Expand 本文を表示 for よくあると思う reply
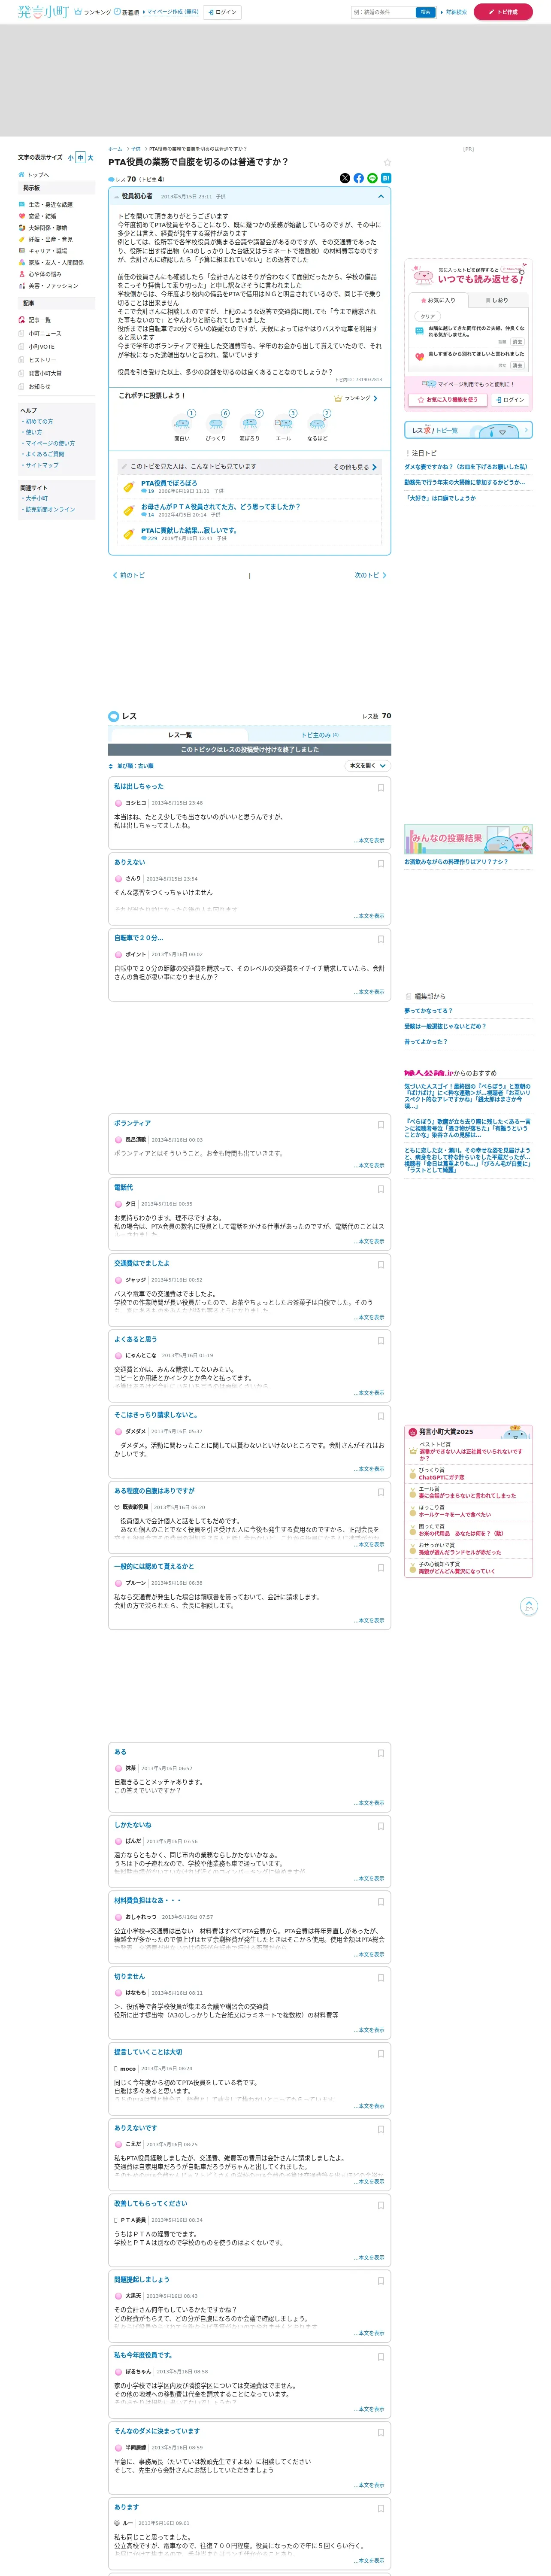Viewport: 551px width, 2576px height. (x=369, y=1393)
